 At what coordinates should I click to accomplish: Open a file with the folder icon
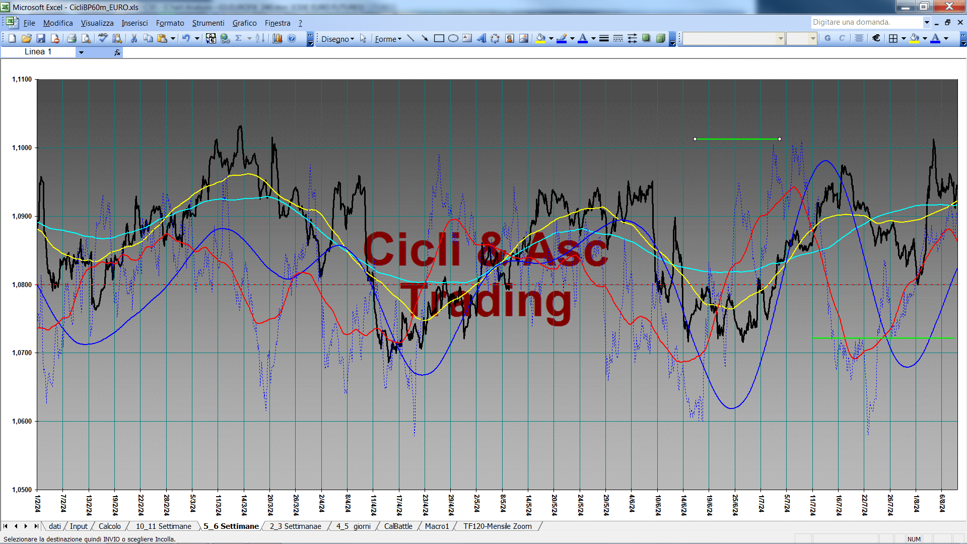coord(27,38)
